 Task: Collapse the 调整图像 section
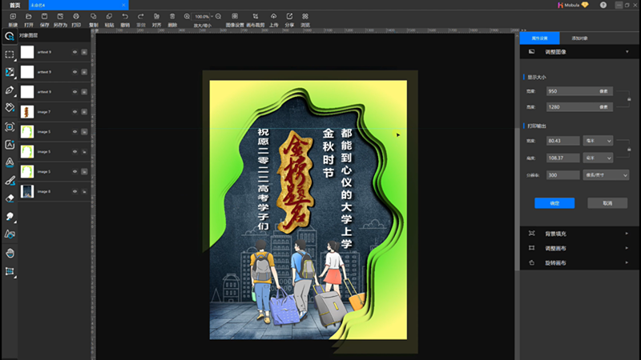[627, 52]
